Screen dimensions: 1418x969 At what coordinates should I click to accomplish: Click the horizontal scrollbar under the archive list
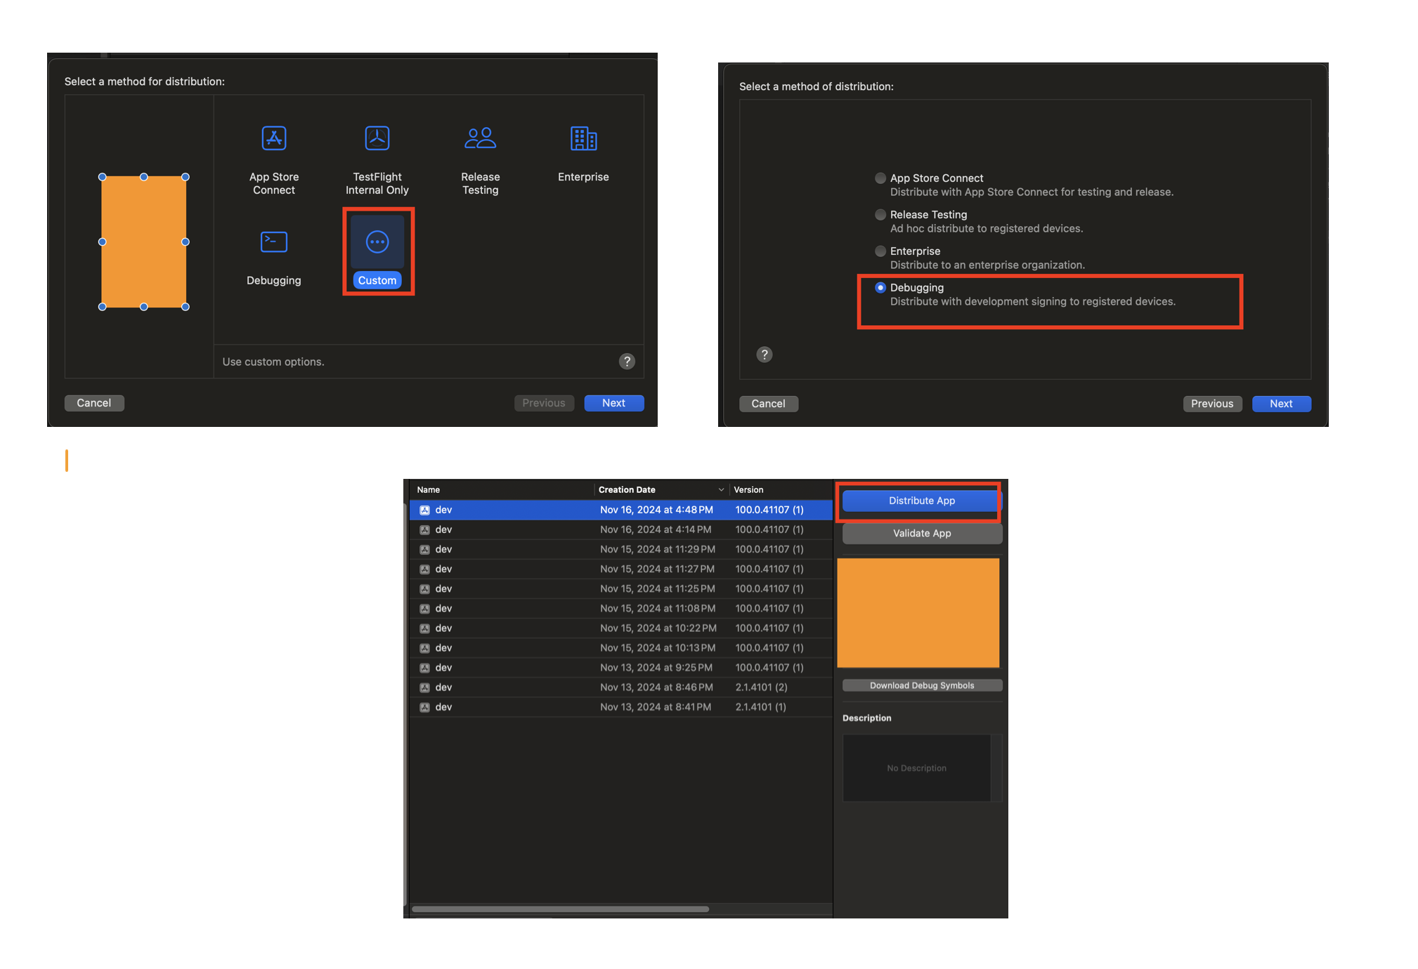561,909
